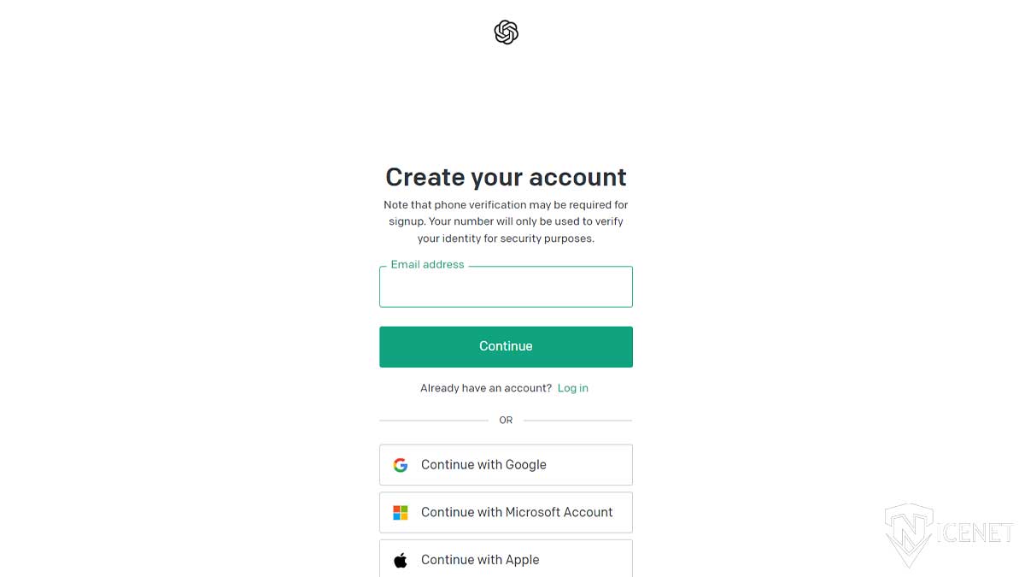Choose Continue with Google text

pos(483,465)
